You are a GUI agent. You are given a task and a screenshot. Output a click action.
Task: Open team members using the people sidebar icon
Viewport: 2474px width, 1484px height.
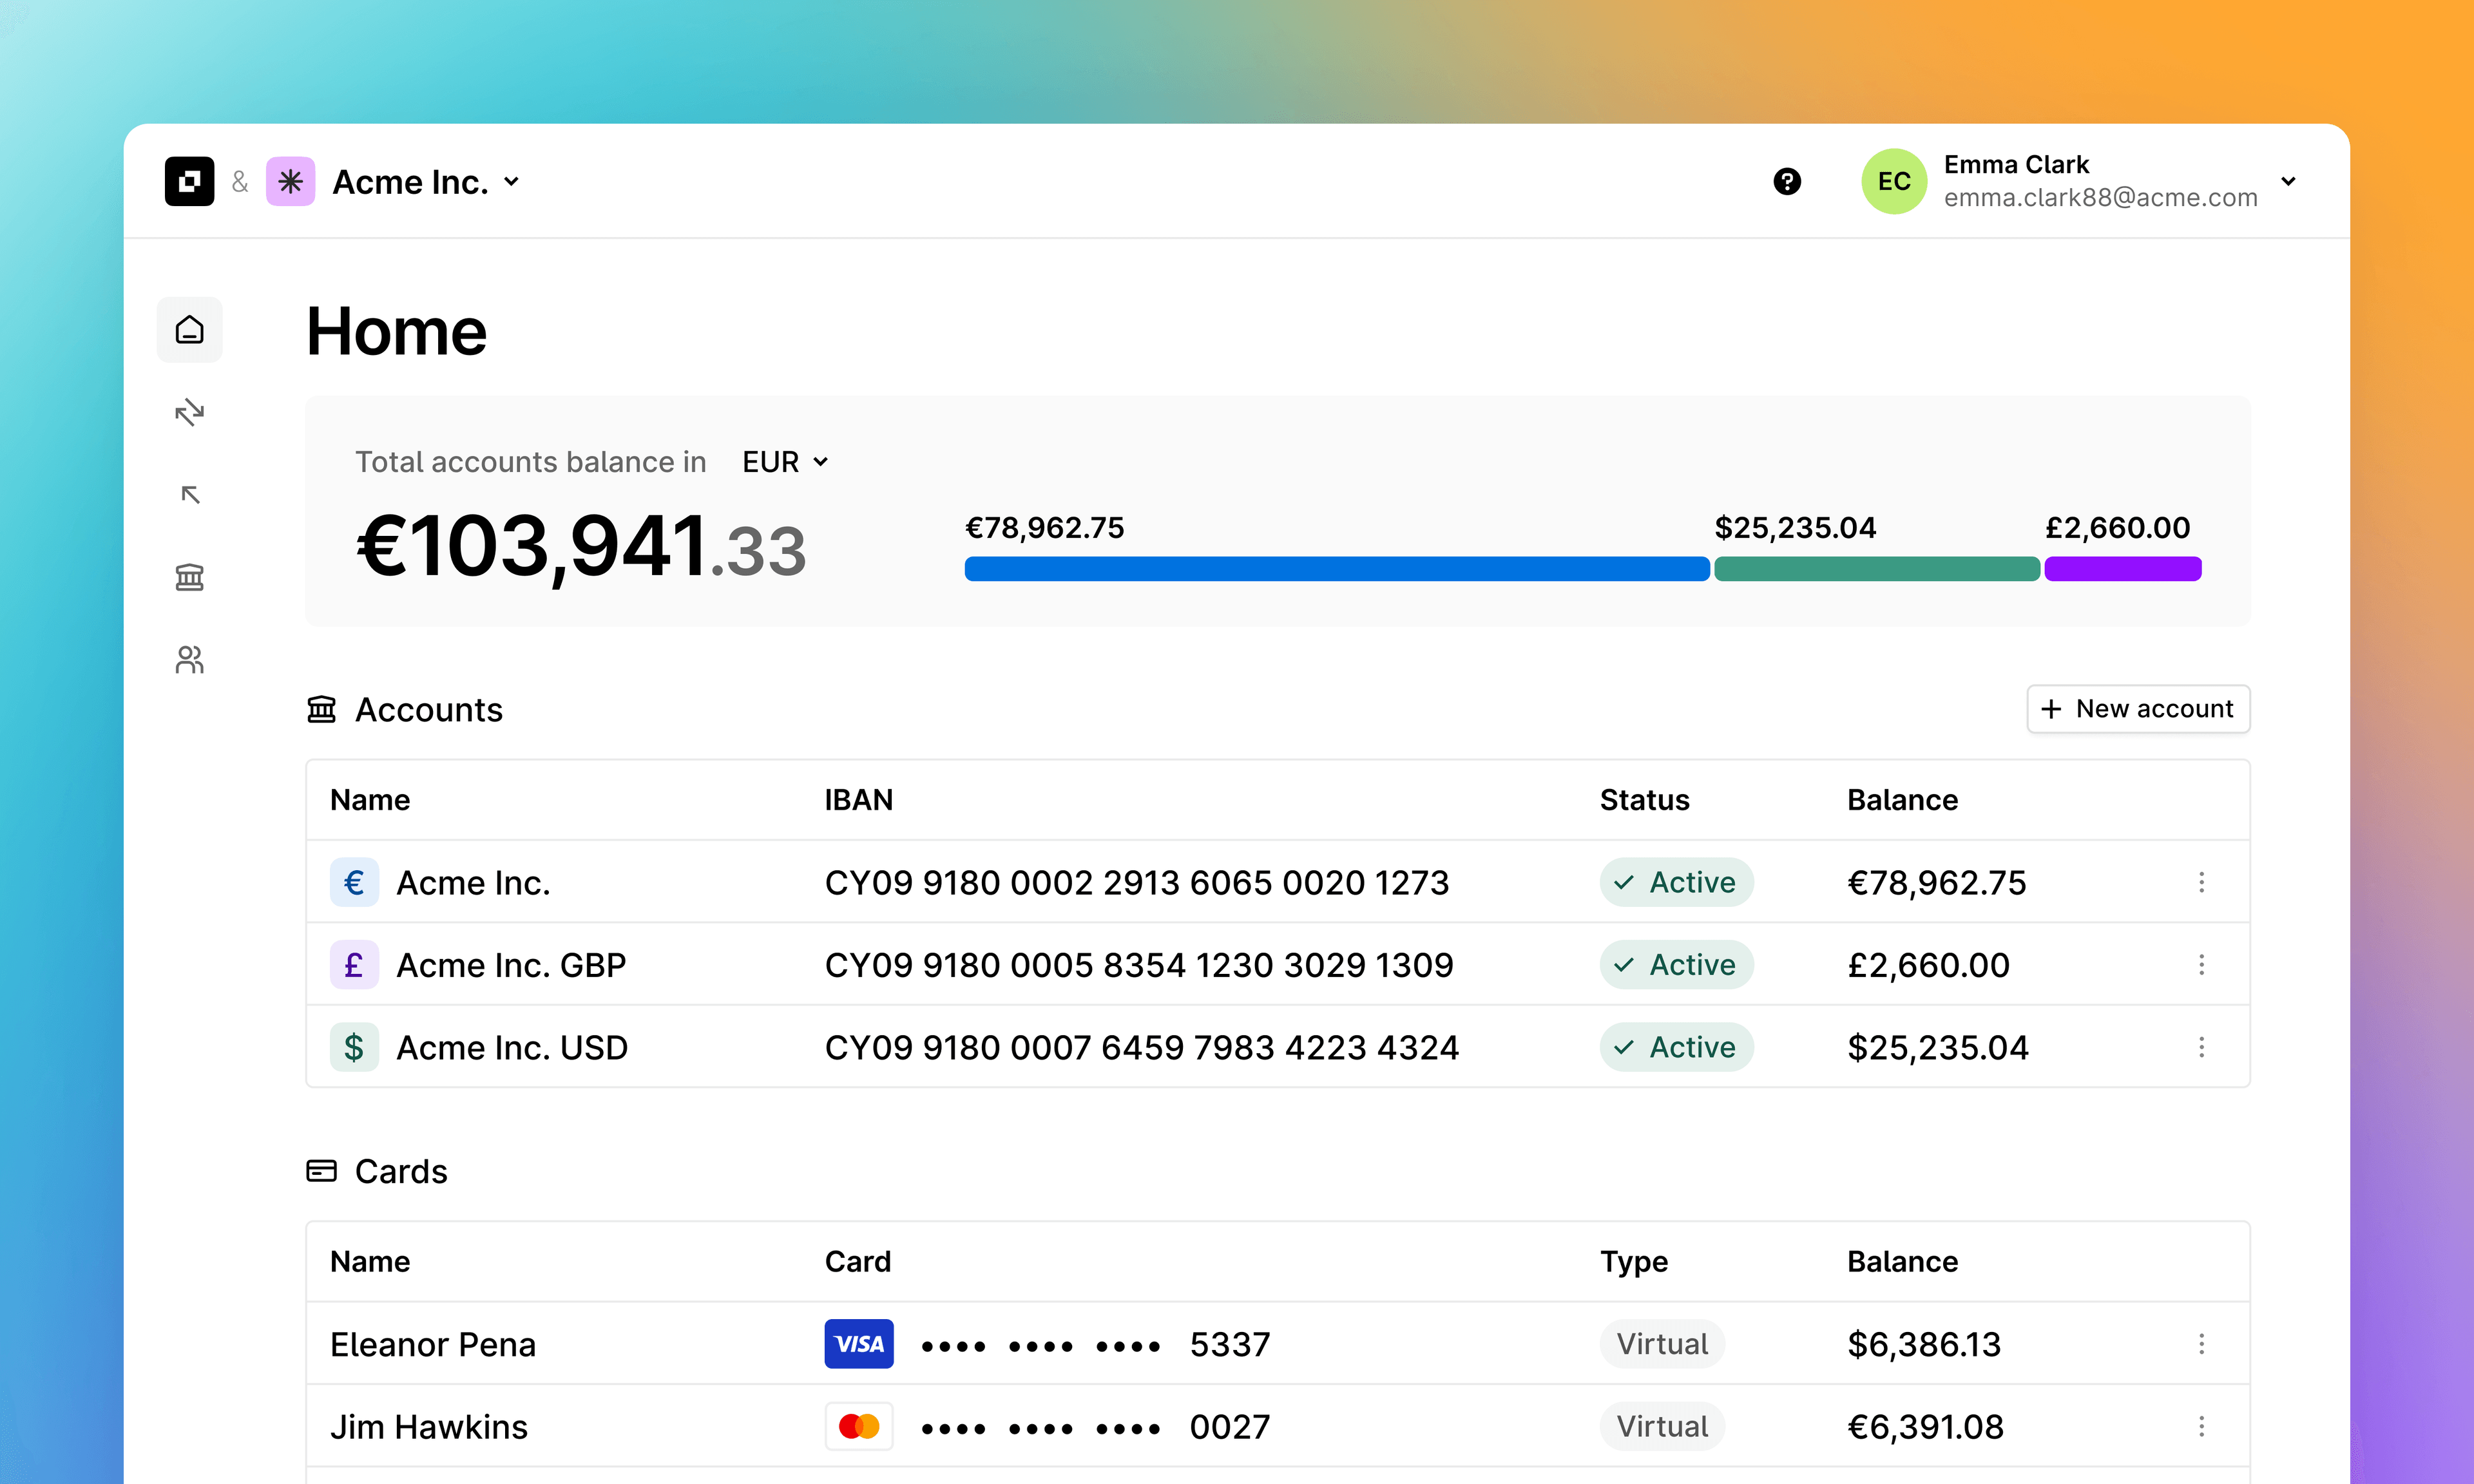189,659
